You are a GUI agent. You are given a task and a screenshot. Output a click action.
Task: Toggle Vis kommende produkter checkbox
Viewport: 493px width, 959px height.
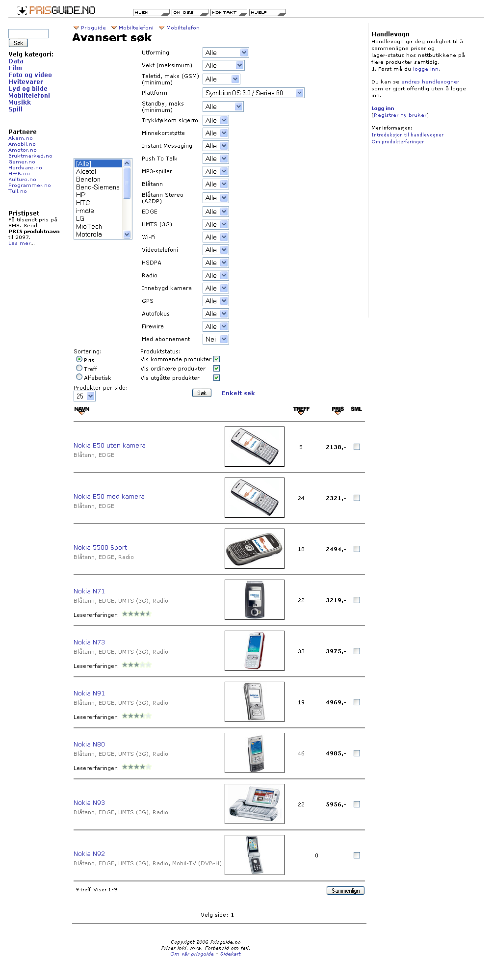point(217,359)
